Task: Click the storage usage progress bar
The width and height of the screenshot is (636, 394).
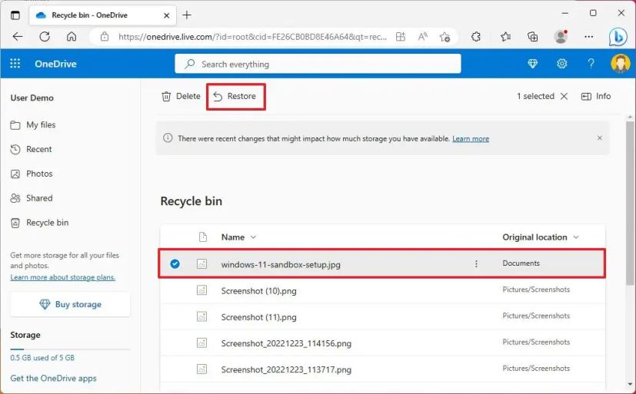Action: 70,349
